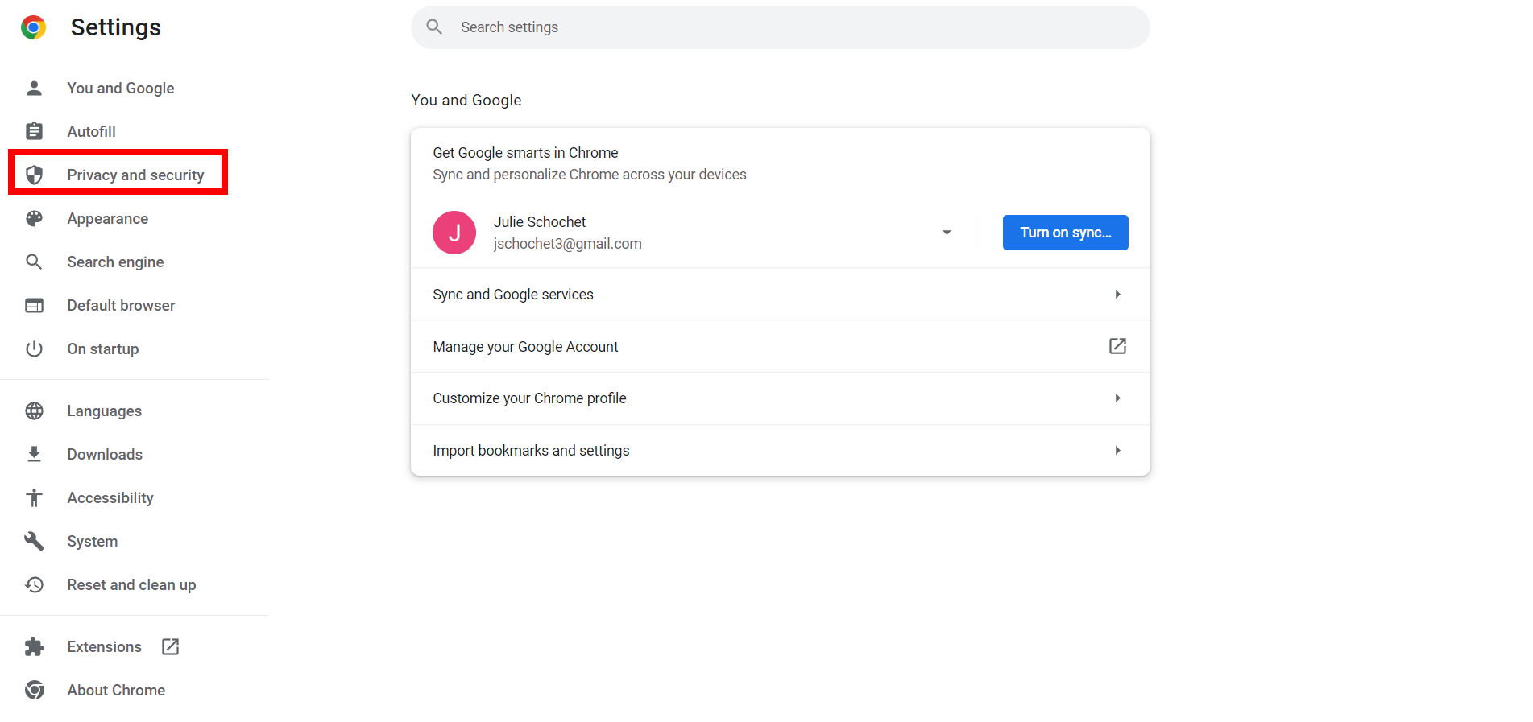Screen dimensions: 1533x722
Task: Click the Chrome logo beside Settings
Action: (33, 27)
